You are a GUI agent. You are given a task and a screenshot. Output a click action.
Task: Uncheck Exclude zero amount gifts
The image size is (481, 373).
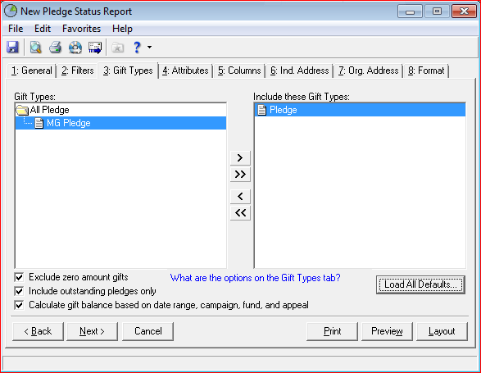(x=19, y=277)
